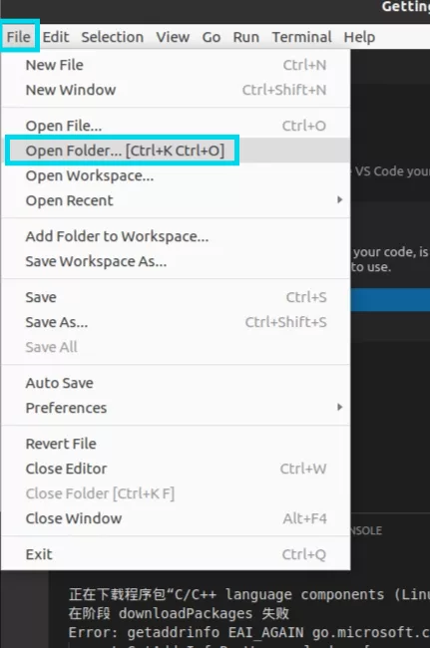
Task: Open Folder... from the File menu
Action: tap(176, 151)
